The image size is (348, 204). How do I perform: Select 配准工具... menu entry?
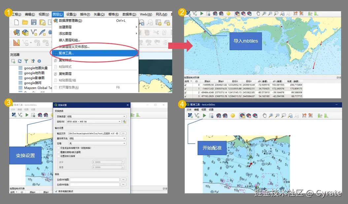click(x=95, y=53)
